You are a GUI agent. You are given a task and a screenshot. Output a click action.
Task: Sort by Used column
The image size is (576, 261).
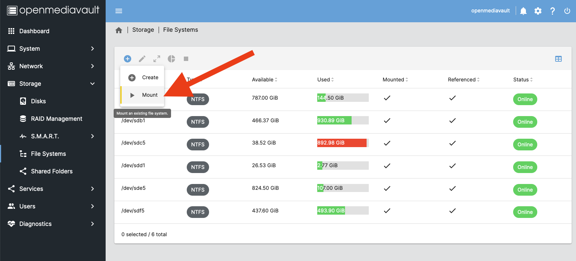[x=325, y=80]
